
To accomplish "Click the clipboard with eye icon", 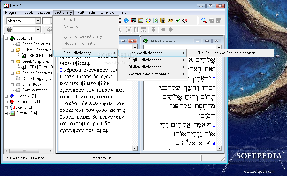I will pos(163,20).
